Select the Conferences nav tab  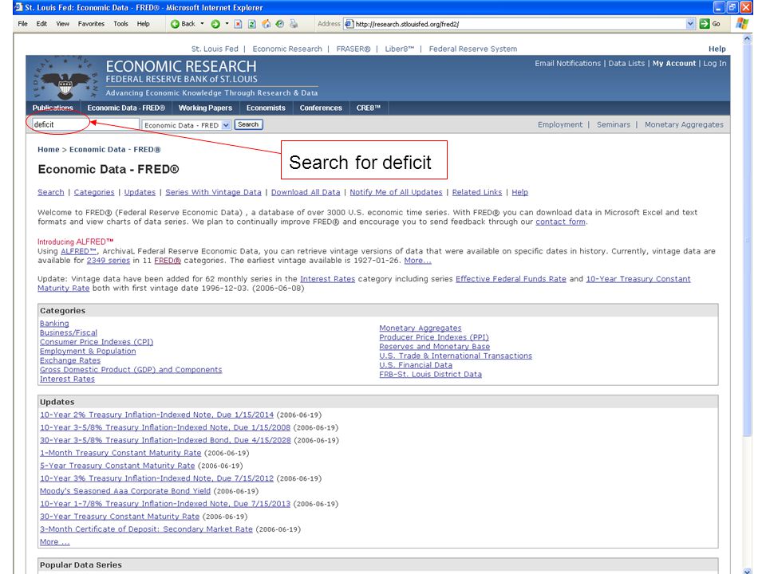pyautogui.click(x=321, y=108)
